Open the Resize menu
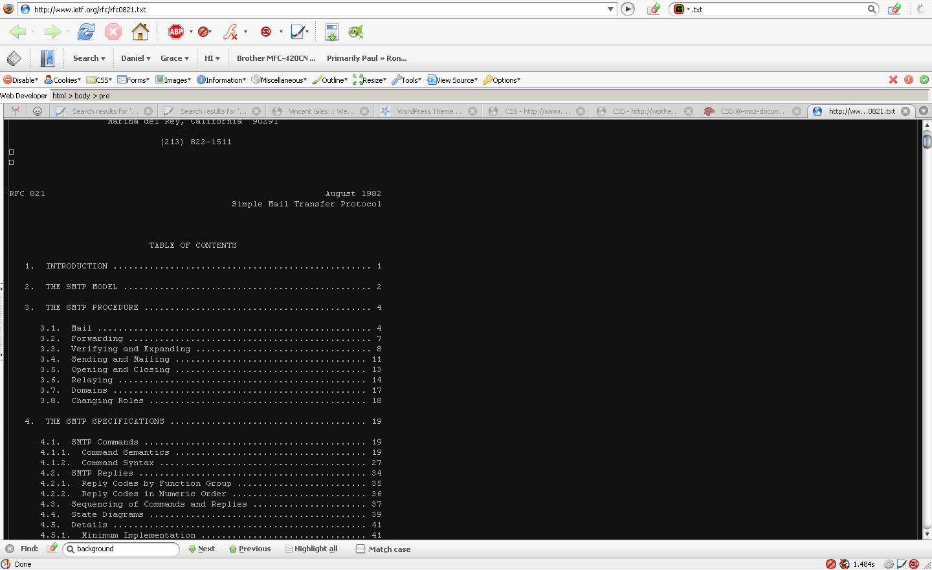The height and width of the screenshot is (570, 932). (370, 80)
